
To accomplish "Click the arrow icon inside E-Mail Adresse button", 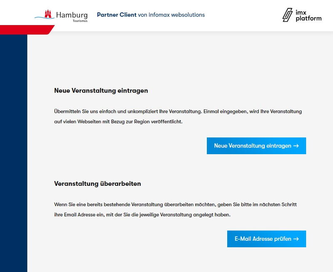I will (296, 239).
